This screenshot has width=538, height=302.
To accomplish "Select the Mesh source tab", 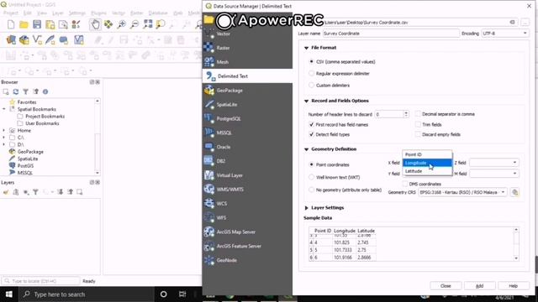I will pos(247,62).
